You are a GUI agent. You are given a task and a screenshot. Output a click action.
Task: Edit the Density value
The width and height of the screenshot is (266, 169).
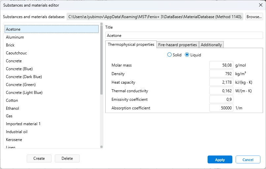tap(221, 74)
